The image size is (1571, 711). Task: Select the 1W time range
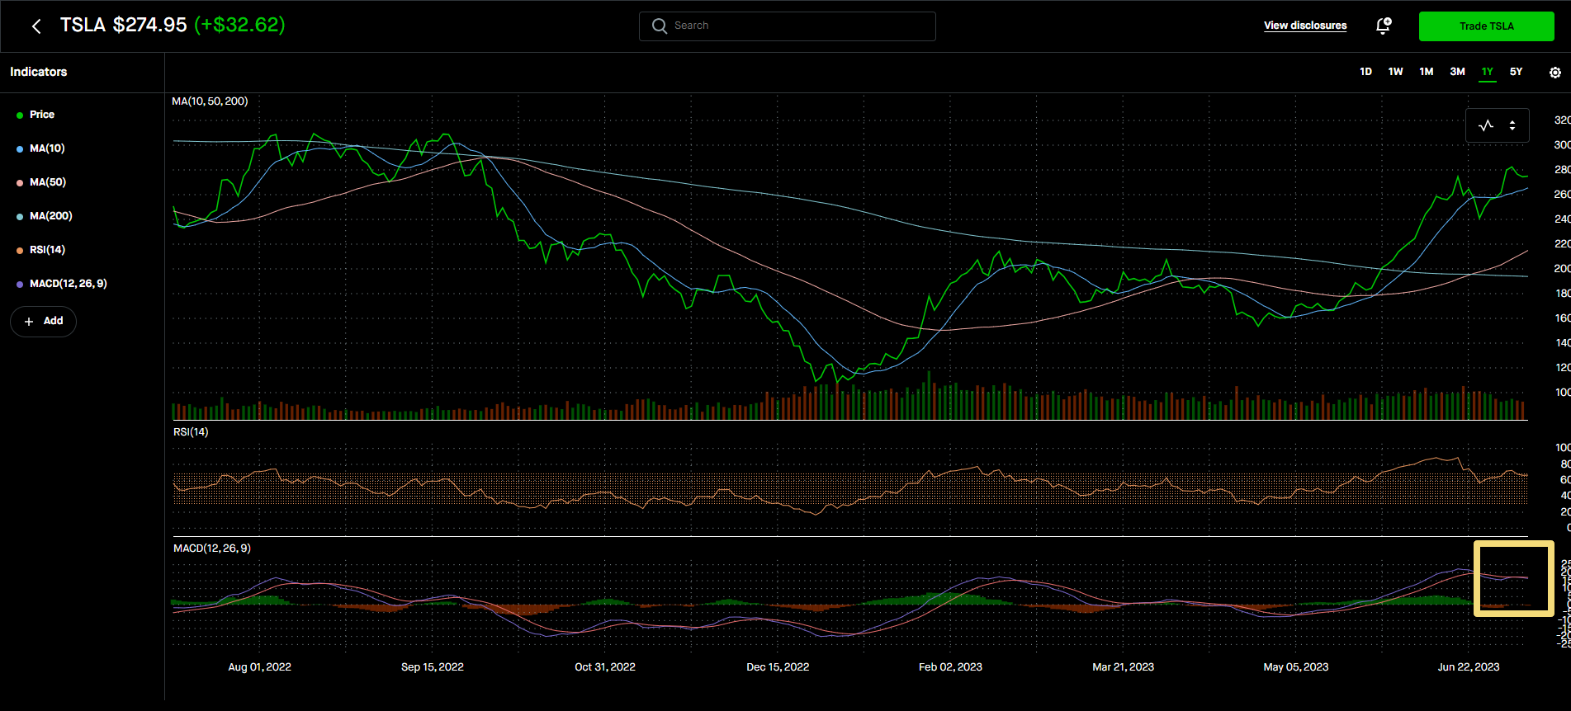tap(1395, 72)
